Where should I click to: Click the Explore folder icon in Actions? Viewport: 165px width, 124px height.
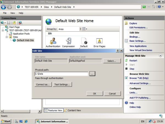click(x=126, y=23)
